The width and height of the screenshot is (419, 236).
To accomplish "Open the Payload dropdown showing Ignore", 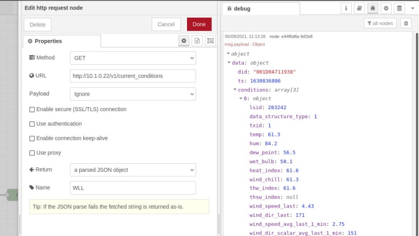I will [133, 94].
